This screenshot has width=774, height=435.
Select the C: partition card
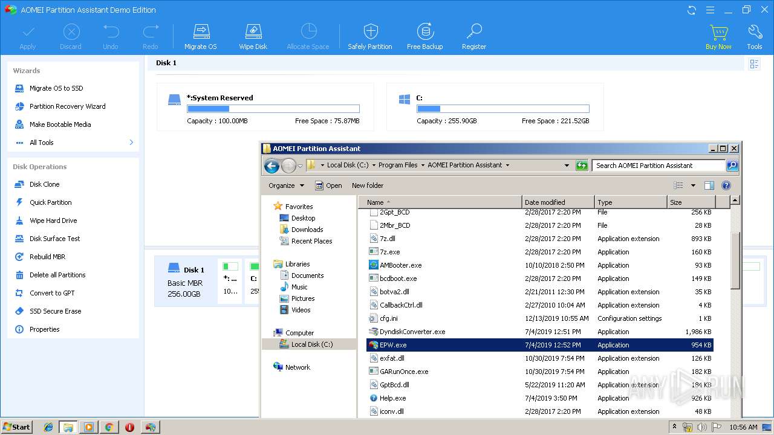coord(495,107)
